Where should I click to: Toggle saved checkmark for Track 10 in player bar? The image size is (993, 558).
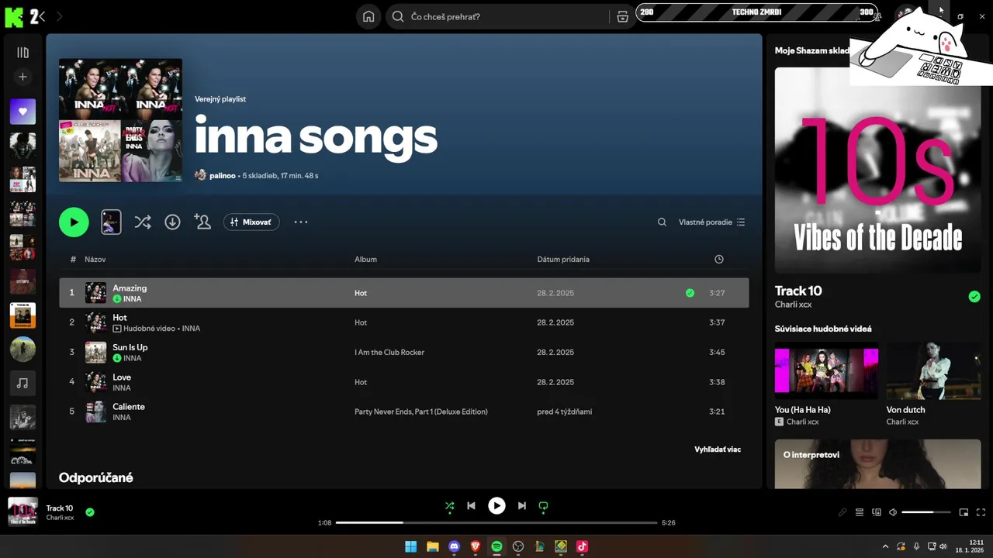[90, 512]
